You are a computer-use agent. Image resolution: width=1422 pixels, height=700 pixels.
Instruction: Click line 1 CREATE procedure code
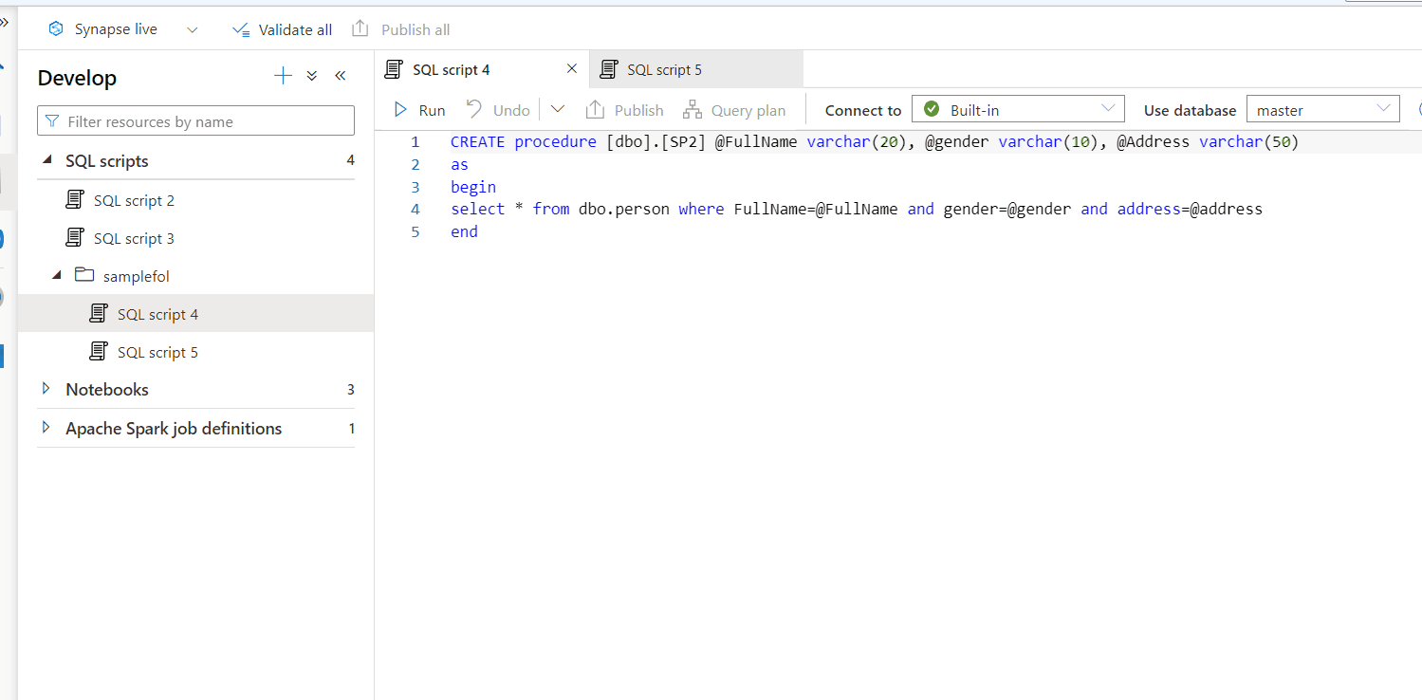[x=874, y=142]
